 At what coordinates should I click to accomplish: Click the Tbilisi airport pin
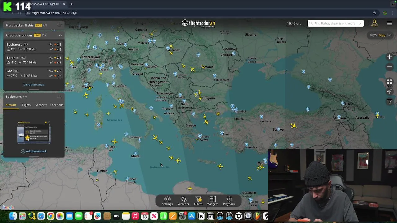[343, 103]
